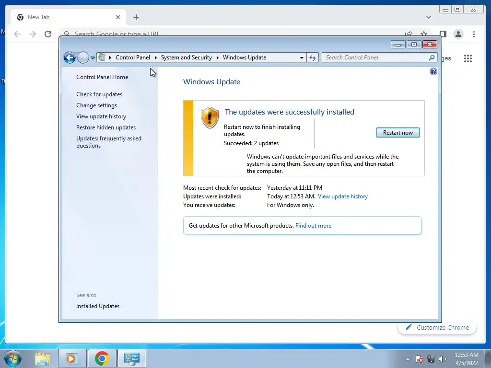Click the warning shield icon
This screenshot has height=368, width=491.
[x=210, y=117]
